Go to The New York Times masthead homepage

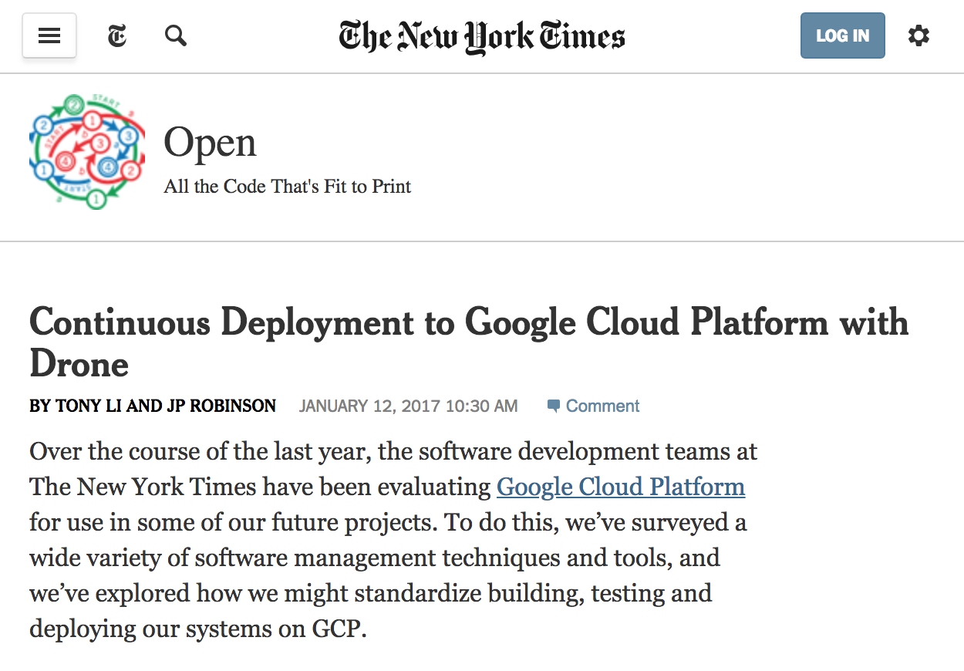482,36
